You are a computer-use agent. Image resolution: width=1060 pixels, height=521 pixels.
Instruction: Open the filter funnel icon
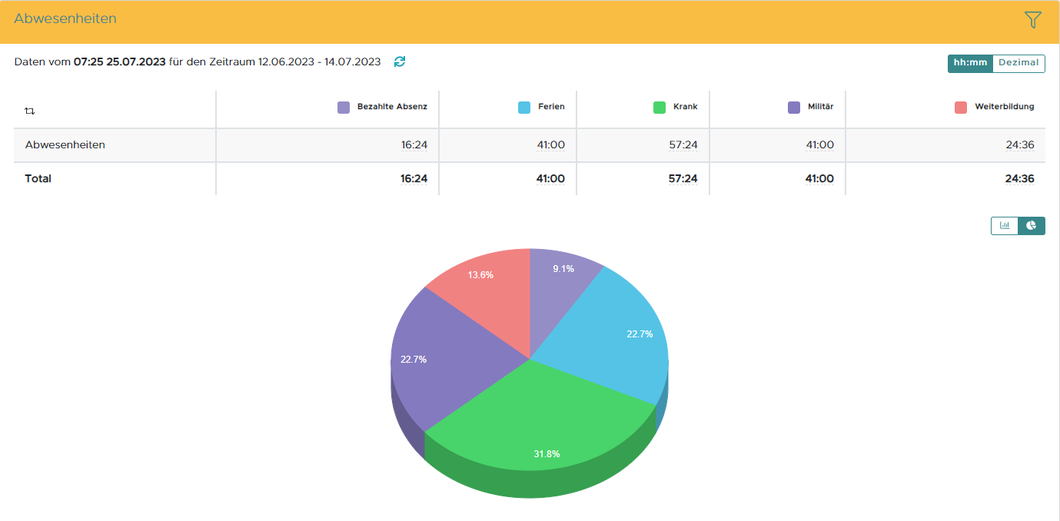(x=1033, y=20)
